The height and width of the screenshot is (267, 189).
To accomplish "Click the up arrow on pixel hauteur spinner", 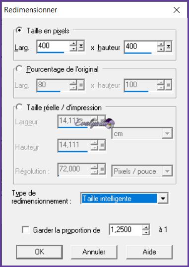I will coord(161,44).
